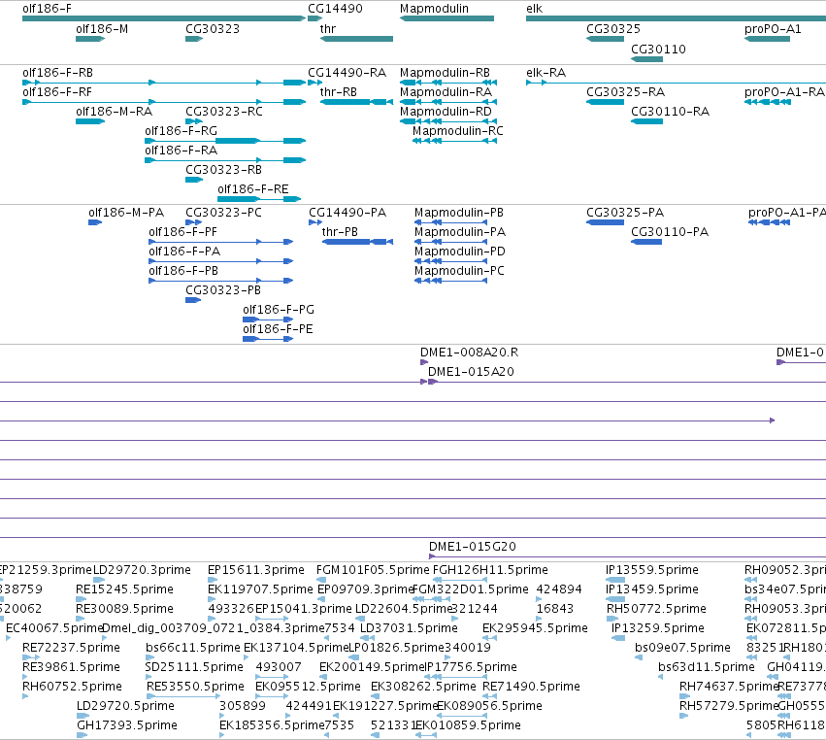Viewport: 826px width, 740px height.
Task: Open the "proPO-A1" gene label
Action: point(773,29)
